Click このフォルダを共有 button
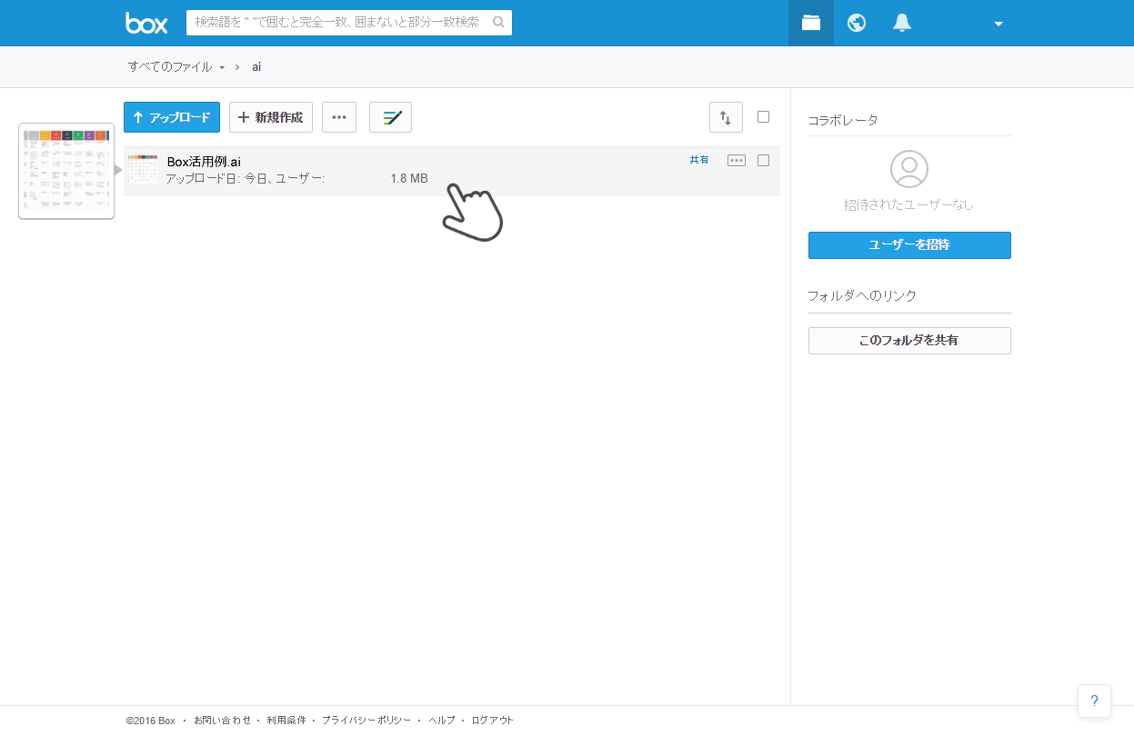The width and height of the screenshot is (1134, 736). (909, 341)
